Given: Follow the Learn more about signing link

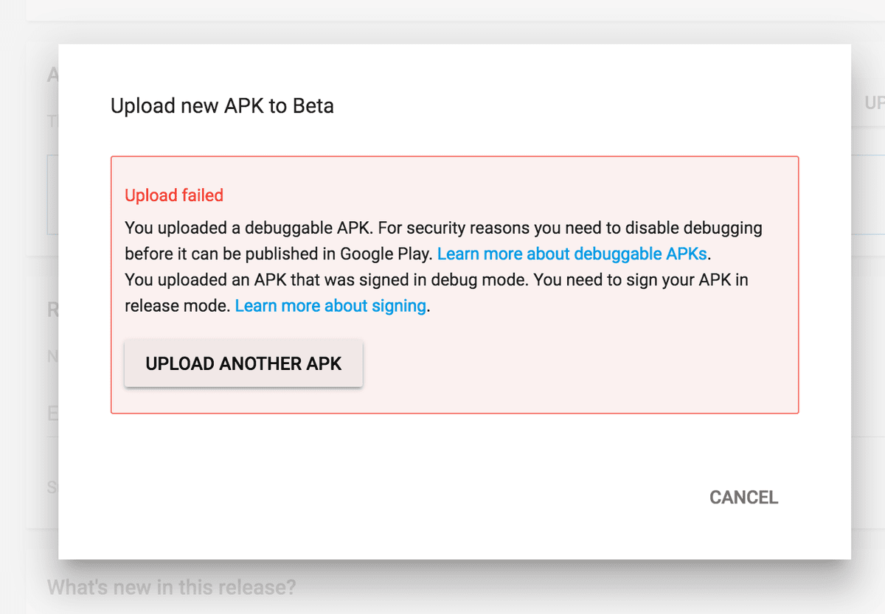Looking at the screenshot, I should 330,305.
